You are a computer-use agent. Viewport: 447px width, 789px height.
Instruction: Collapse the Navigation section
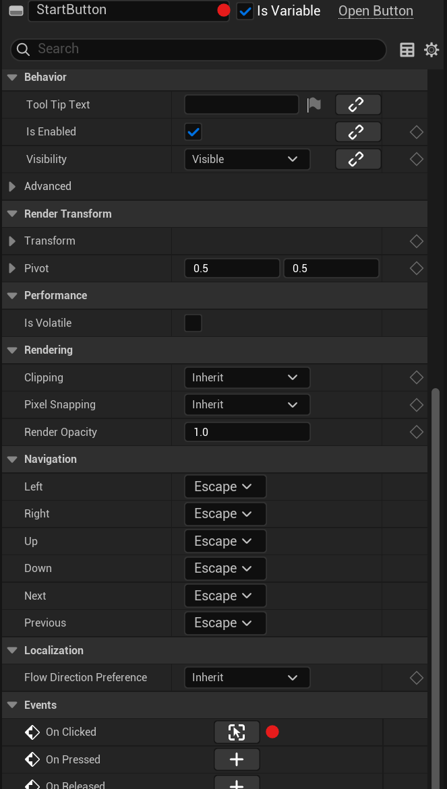click(x=11, y=460)
